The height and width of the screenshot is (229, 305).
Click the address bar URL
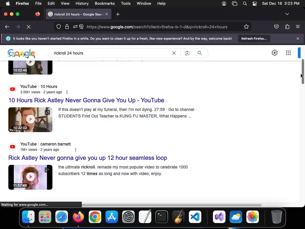point(157,27)
